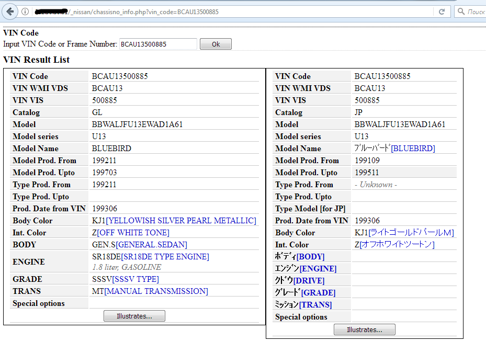Screen dimensions: 486x353
Task: Click the [DRIVE] label in JP panel
Action: pos(309,281)
